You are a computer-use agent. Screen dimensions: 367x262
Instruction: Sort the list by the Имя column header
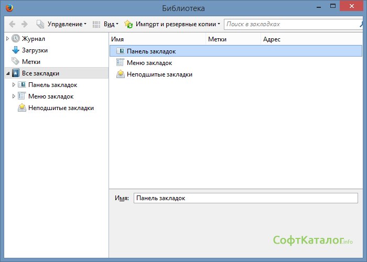point(157,39)
